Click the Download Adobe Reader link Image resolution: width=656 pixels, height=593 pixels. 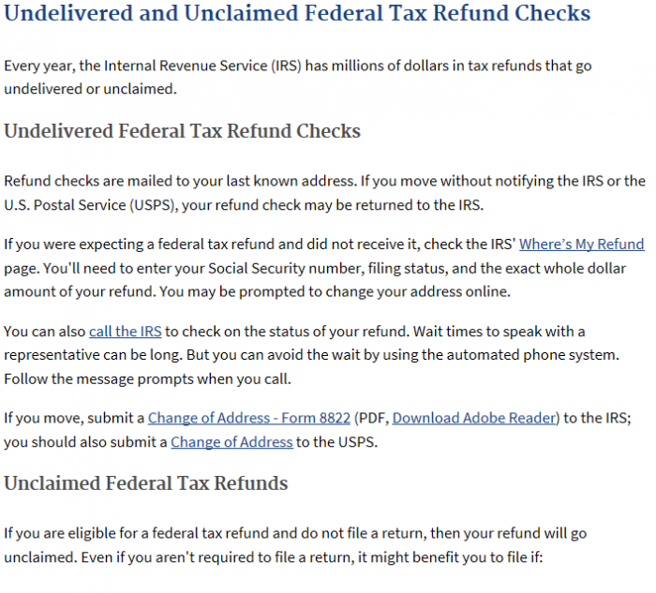point(474,418)
